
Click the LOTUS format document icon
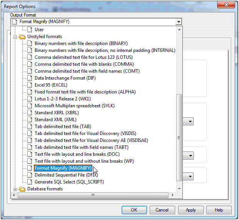(30, 57)
